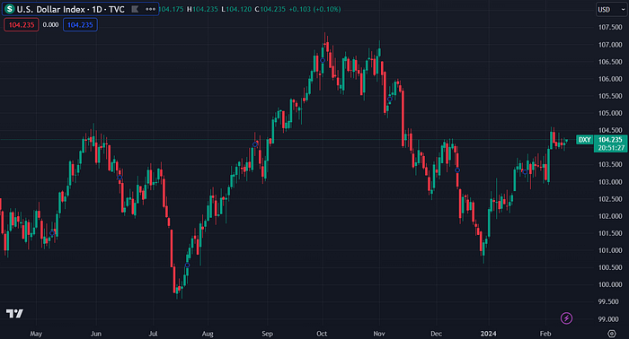Click the +0.103 (+0.10%) change value
The height and width of the screenshot is (339, 629).
(x=314, y=9)
